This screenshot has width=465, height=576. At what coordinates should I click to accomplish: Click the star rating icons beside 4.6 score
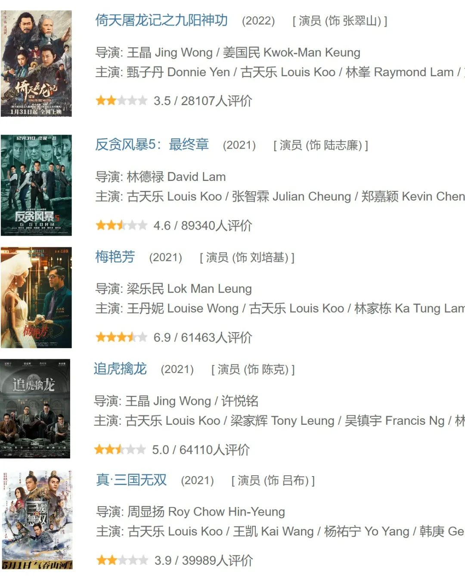tap(121, 225)
